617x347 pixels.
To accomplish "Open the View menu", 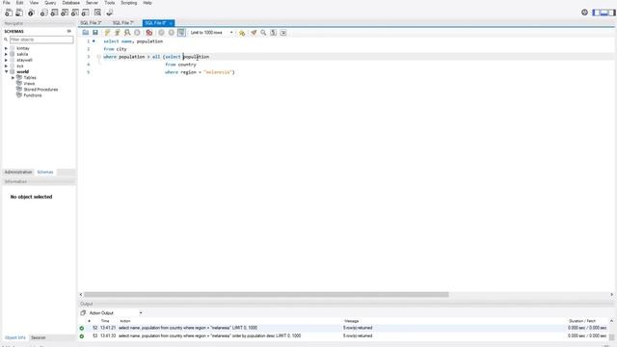I will point(35,3).
